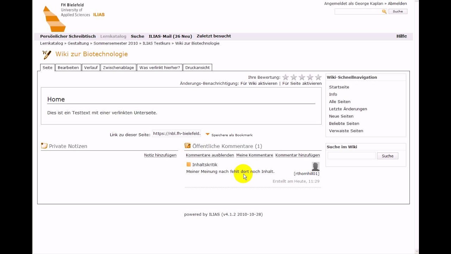
Task: Click the Öffentliche Kommentare icon
Action: [x=187, y=146]
